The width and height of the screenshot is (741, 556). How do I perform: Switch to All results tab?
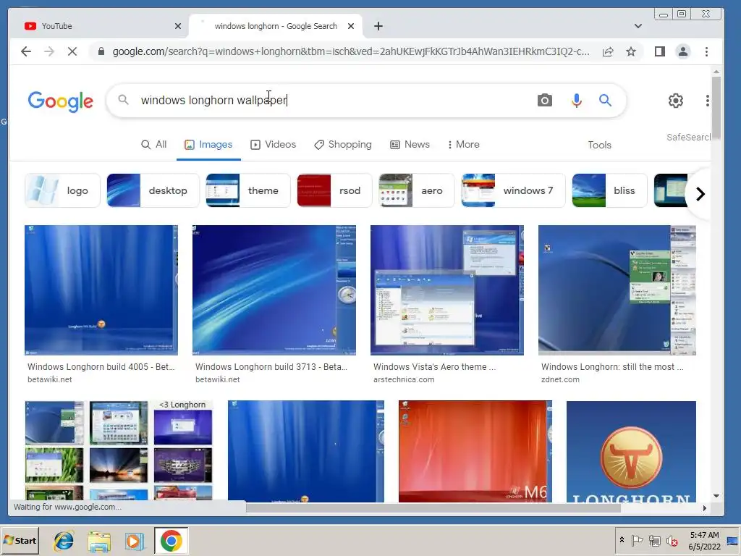tap(154, 145)
